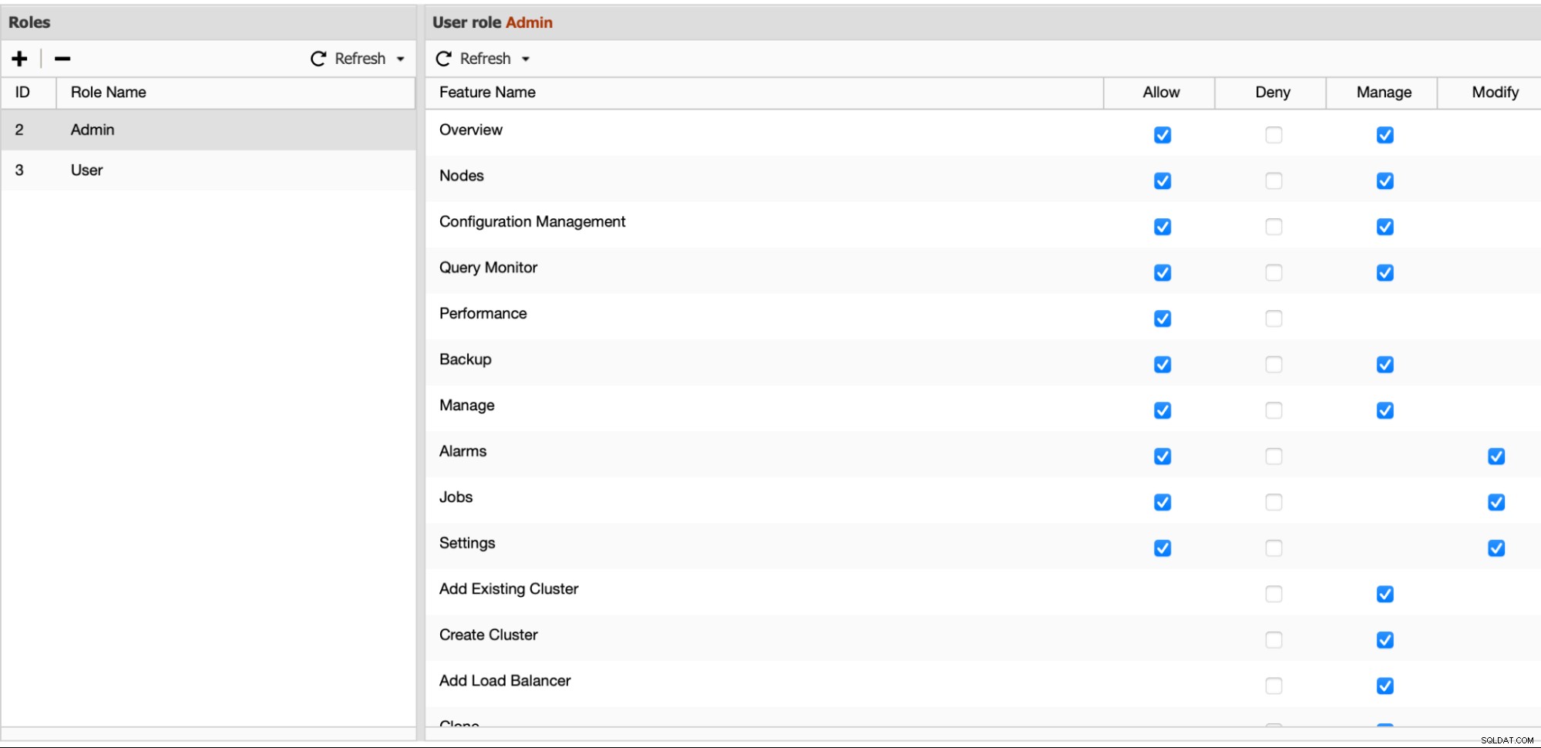1541x748 pixels.
Task: Uncheck Allow for Overview feature
Action: coord(1162,135)
